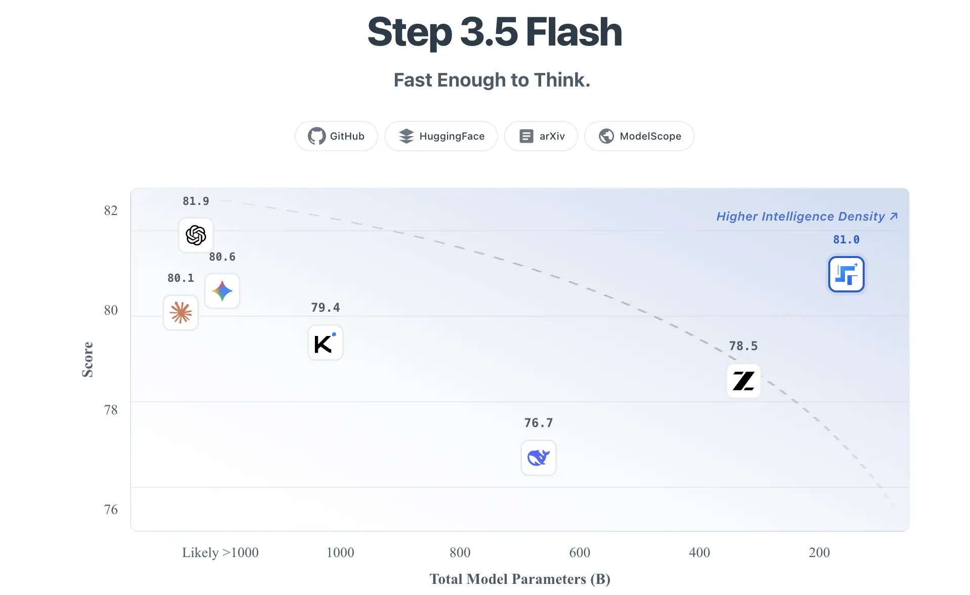The height and width of the screenshot is (595, 970).
Task: Click the Z.ai logo marker near 78.5
Action: pos(743,380)
